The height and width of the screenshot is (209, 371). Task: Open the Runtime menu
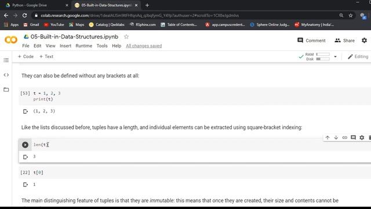tap(83, 46)
